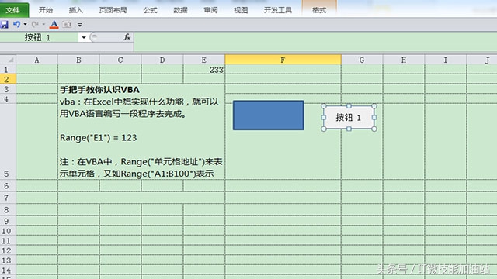Switch to the 审阅 ribbon tab
Viewport: 497px width, 279px height.
click(210, 10)
